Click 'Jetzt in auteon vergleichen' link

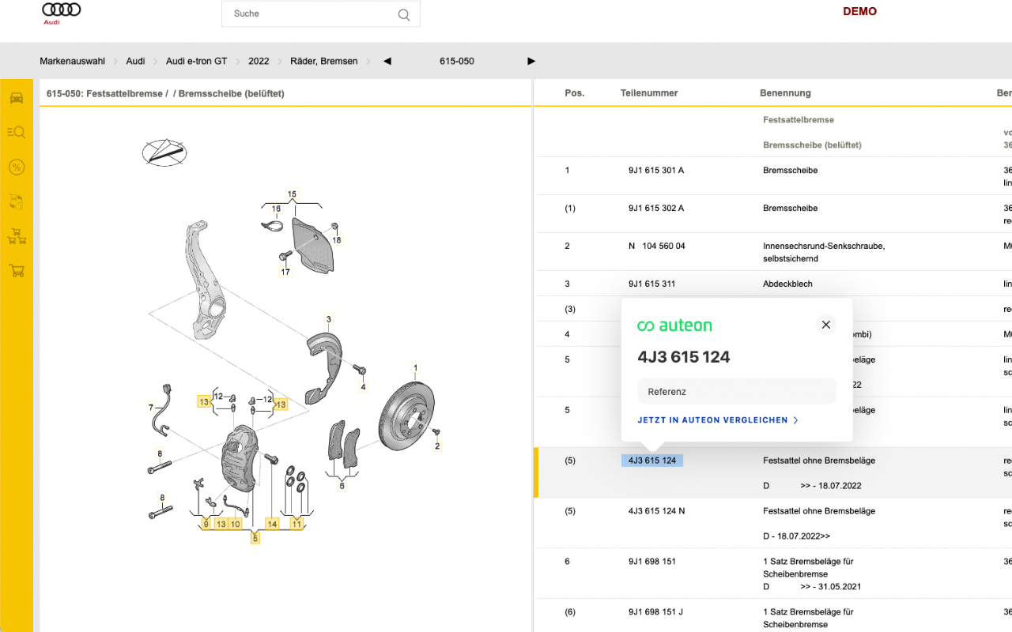718,420
